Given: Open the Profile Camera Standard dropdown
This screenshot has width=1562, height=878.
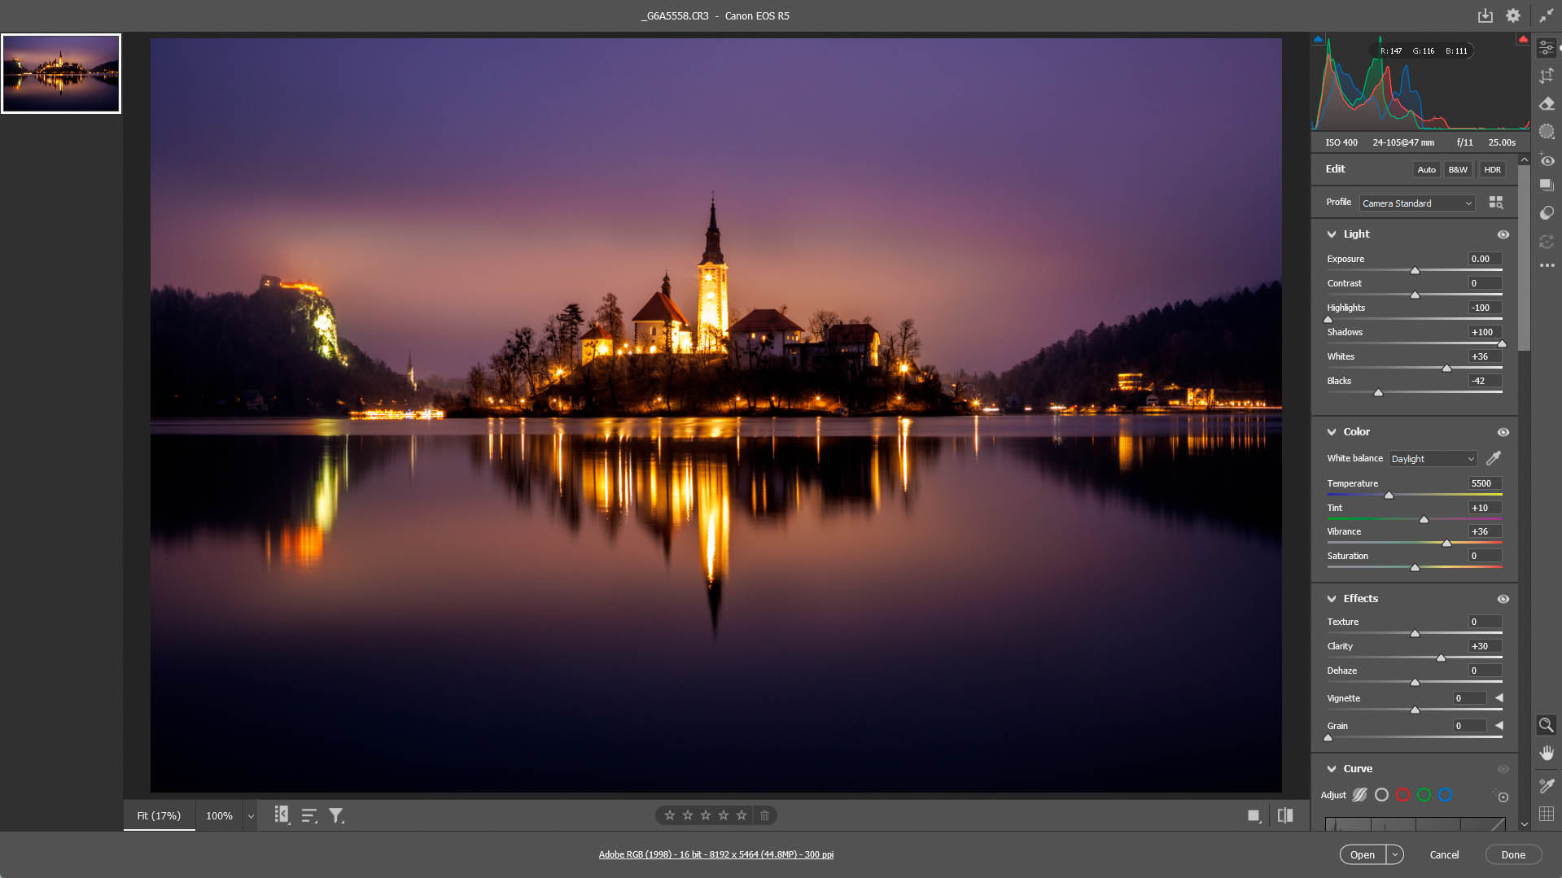Looking at the screenshot, I should click(1416, 203).
